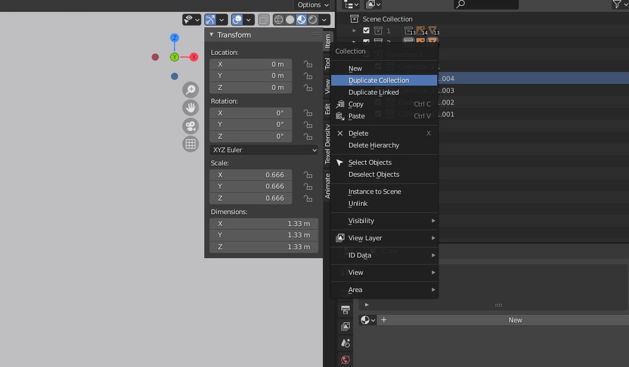Screen dimensions: 629x367
Task: Toggle lock for Rotation X
Action: tap(308, 113)
